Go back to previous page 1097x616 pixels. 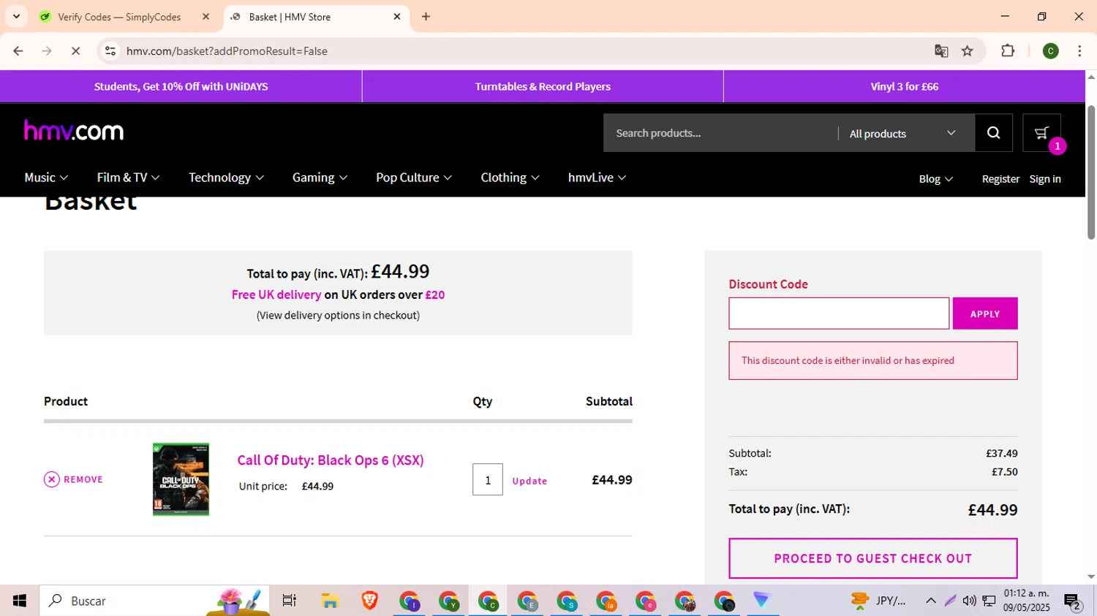tap(18, 51)
